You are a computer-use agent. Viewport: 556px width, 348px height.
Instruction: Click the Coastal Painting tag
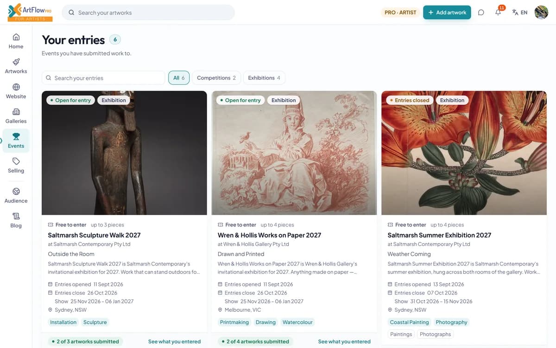(410, 322)
